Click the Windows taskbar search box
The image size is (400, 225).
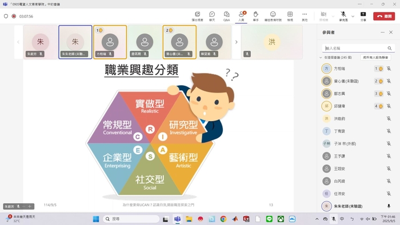131,219
